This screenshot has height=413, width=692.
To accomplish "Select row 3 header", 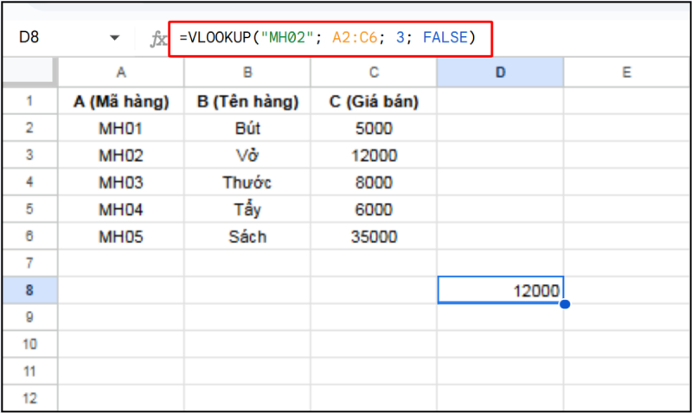I will 29,155.
